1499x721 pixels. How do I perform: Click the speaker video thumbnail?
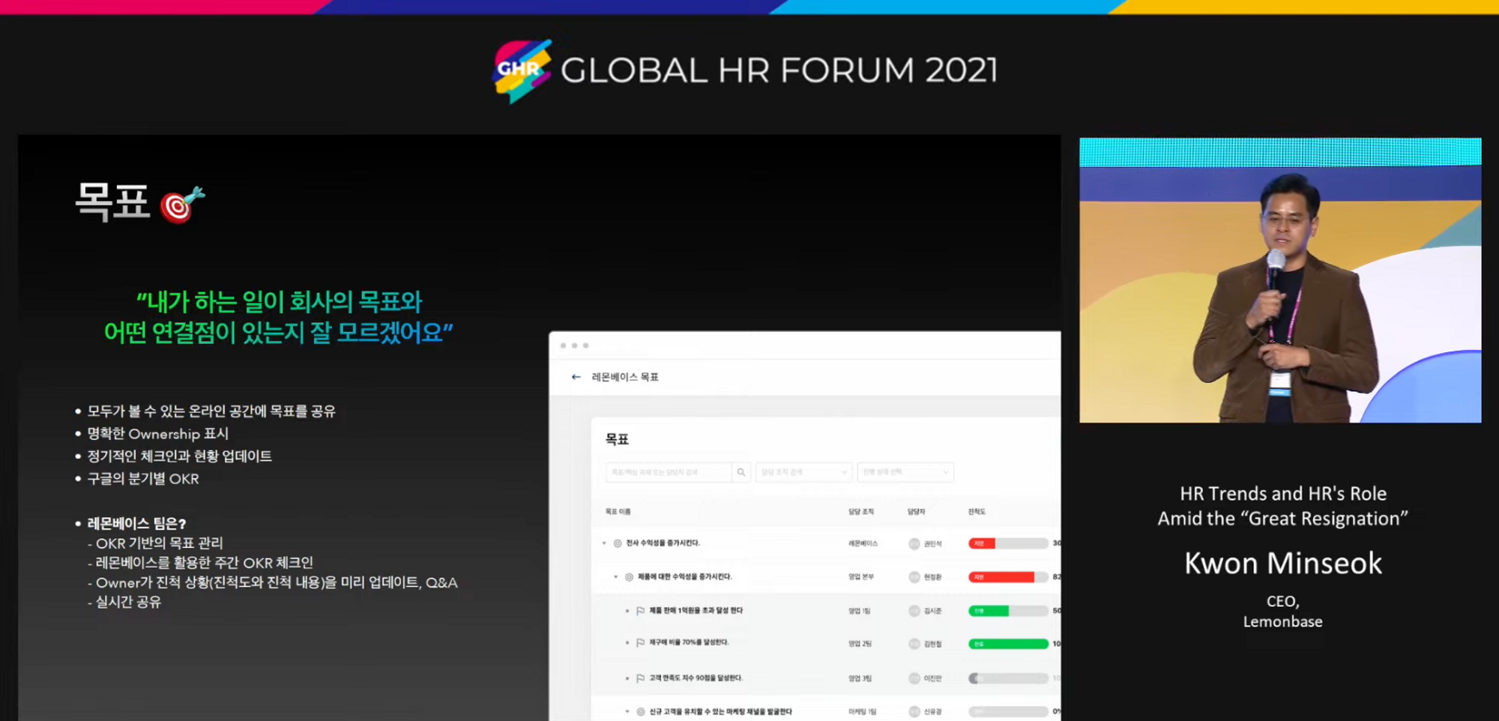(1280, 280)
